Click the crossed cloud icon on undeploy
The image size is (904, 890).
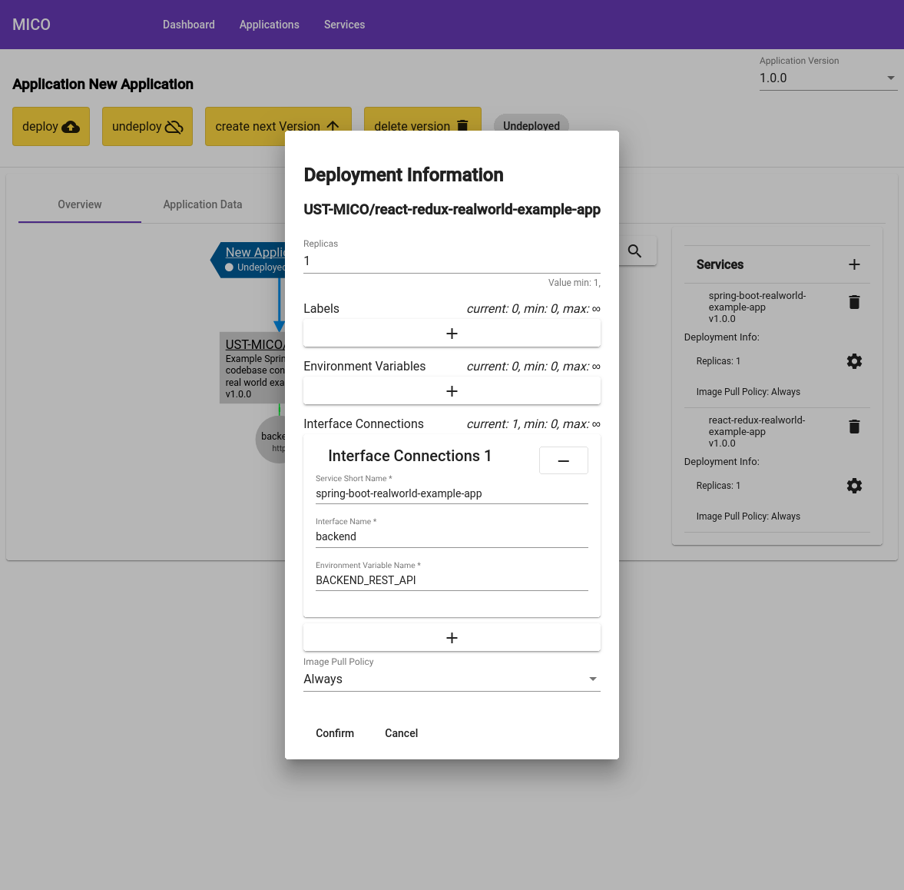click(x=174, y=126)
